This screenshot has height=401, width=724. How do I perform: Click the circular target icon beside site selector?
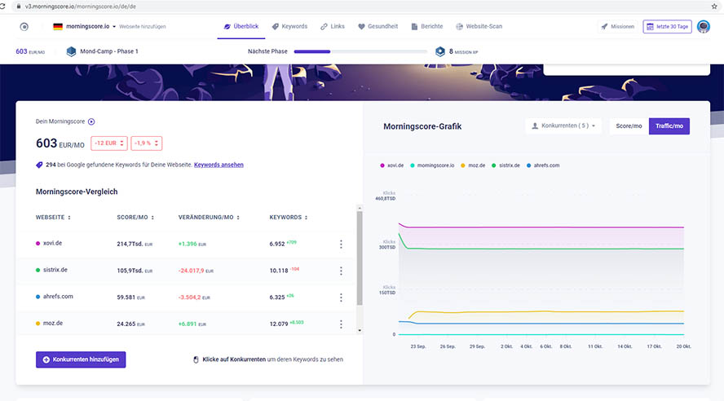tap(24, 27)
